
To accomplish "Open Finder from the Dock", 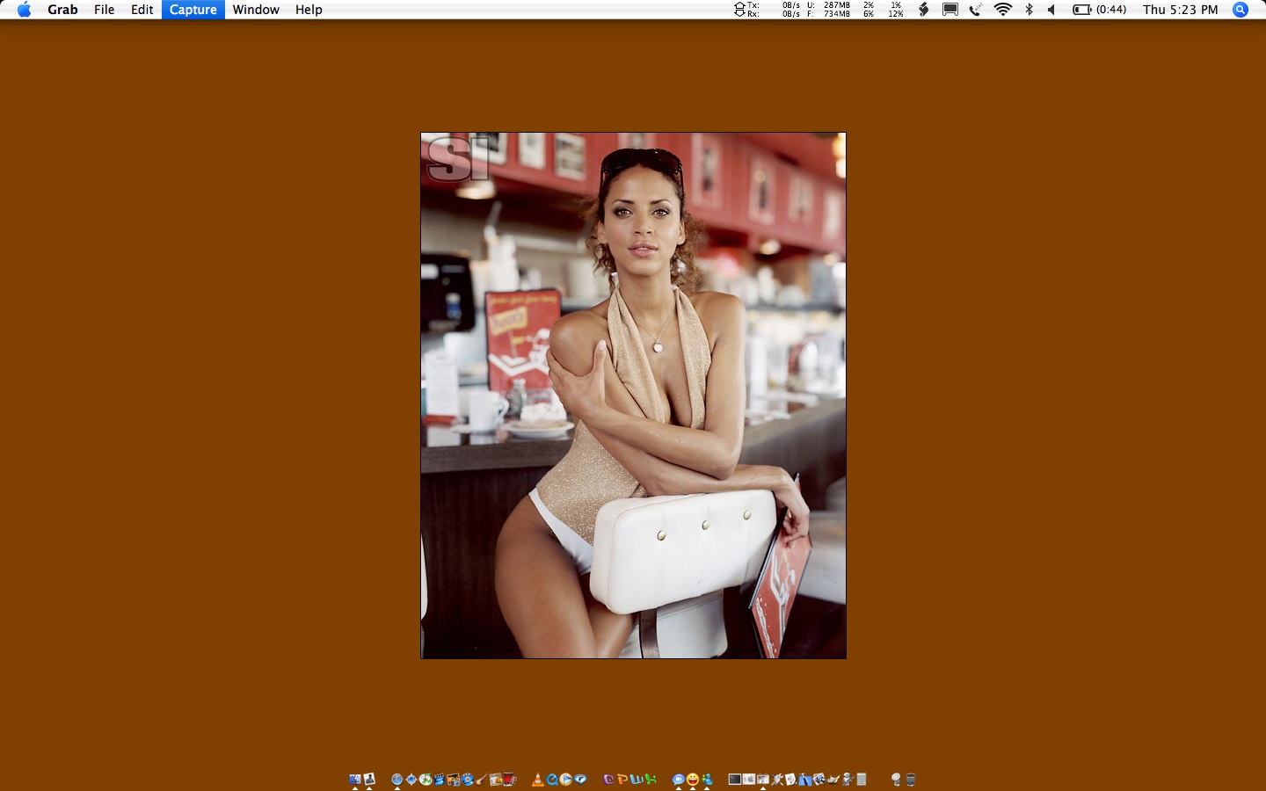I will pyautogui.click(x=355, y=779).
